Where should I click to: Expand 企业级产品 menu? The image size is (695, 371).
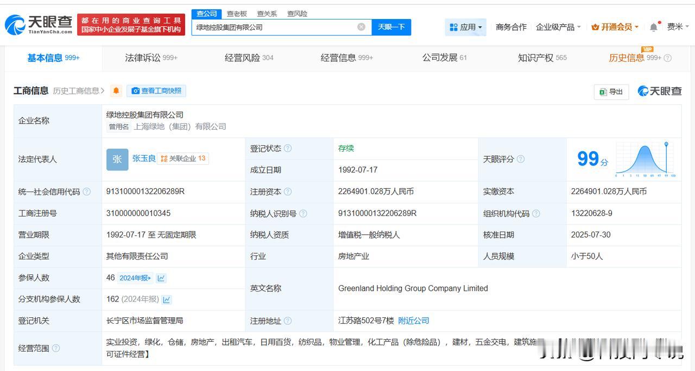558,27
